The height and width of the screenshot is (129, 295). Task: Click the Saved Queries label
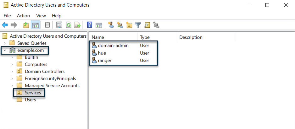[x=32, y=43]
